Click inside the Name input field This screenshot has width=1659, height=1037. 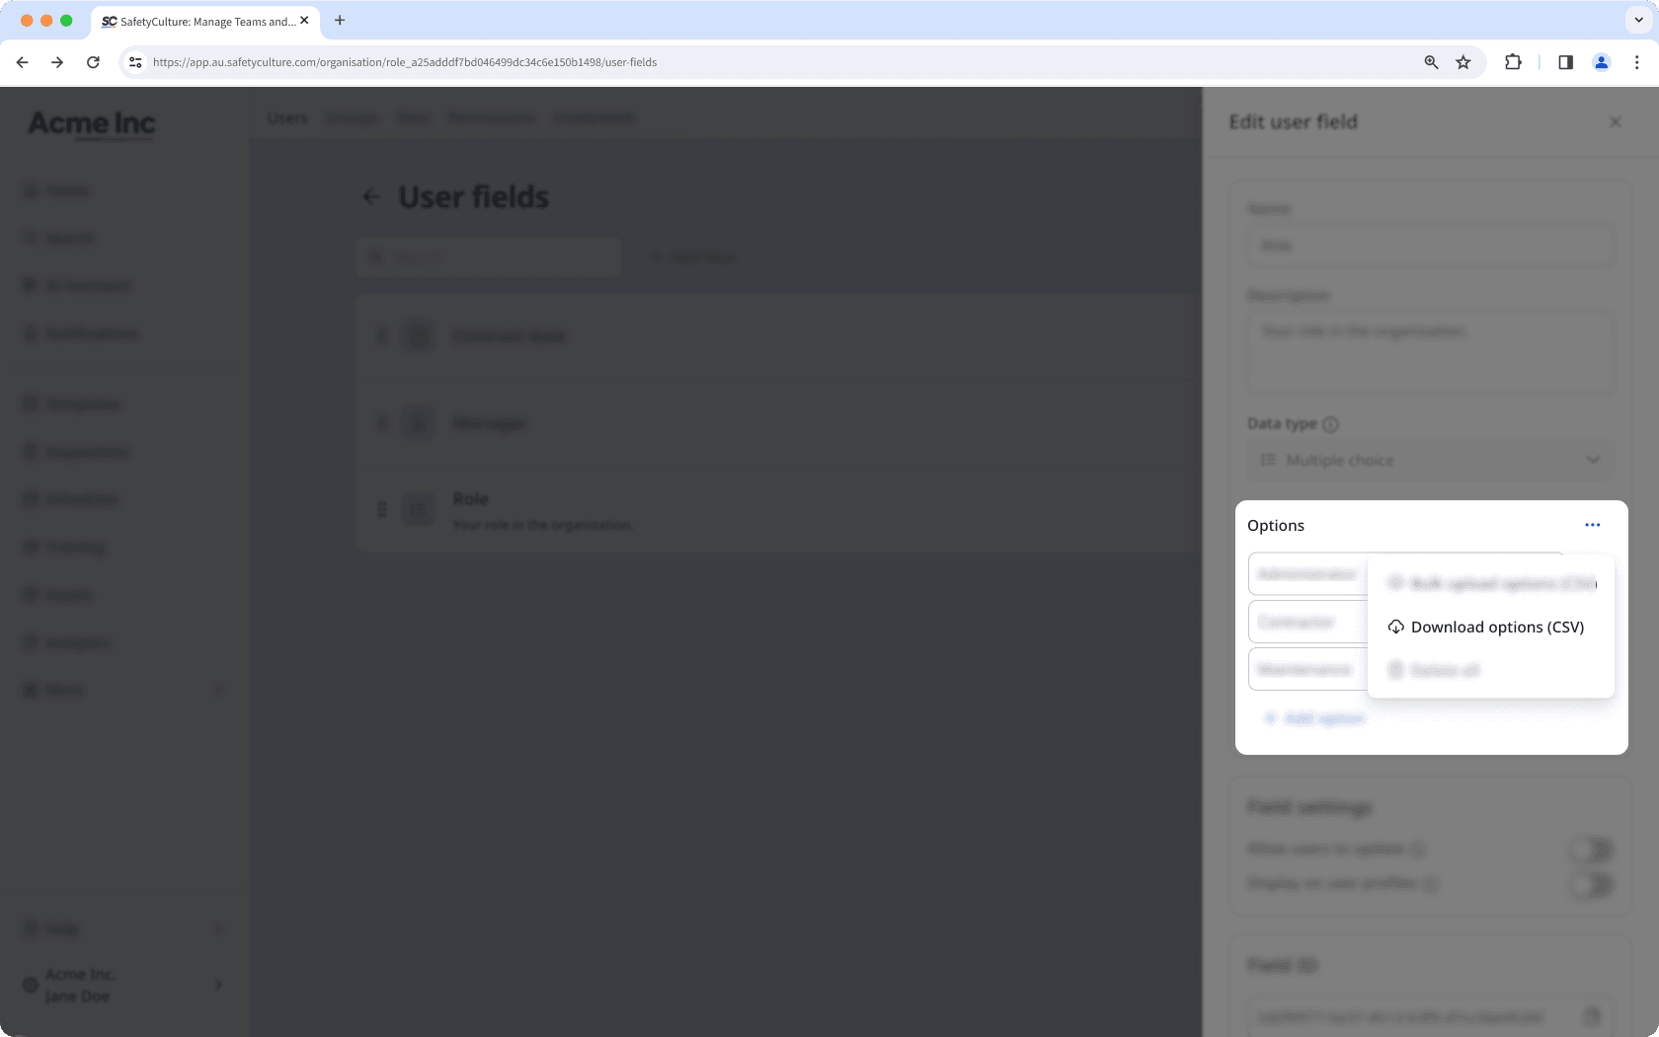pos(1429,246)
